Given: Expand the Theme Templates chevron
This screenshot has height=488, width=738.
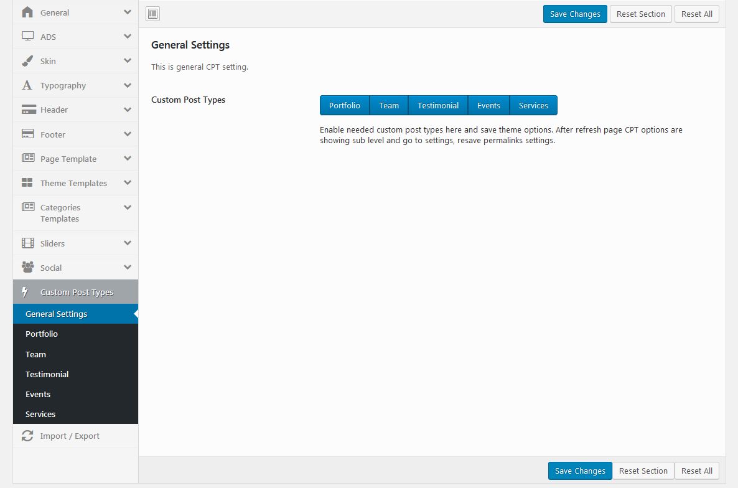Looking at the screenshot, I should tap(128, 183).
